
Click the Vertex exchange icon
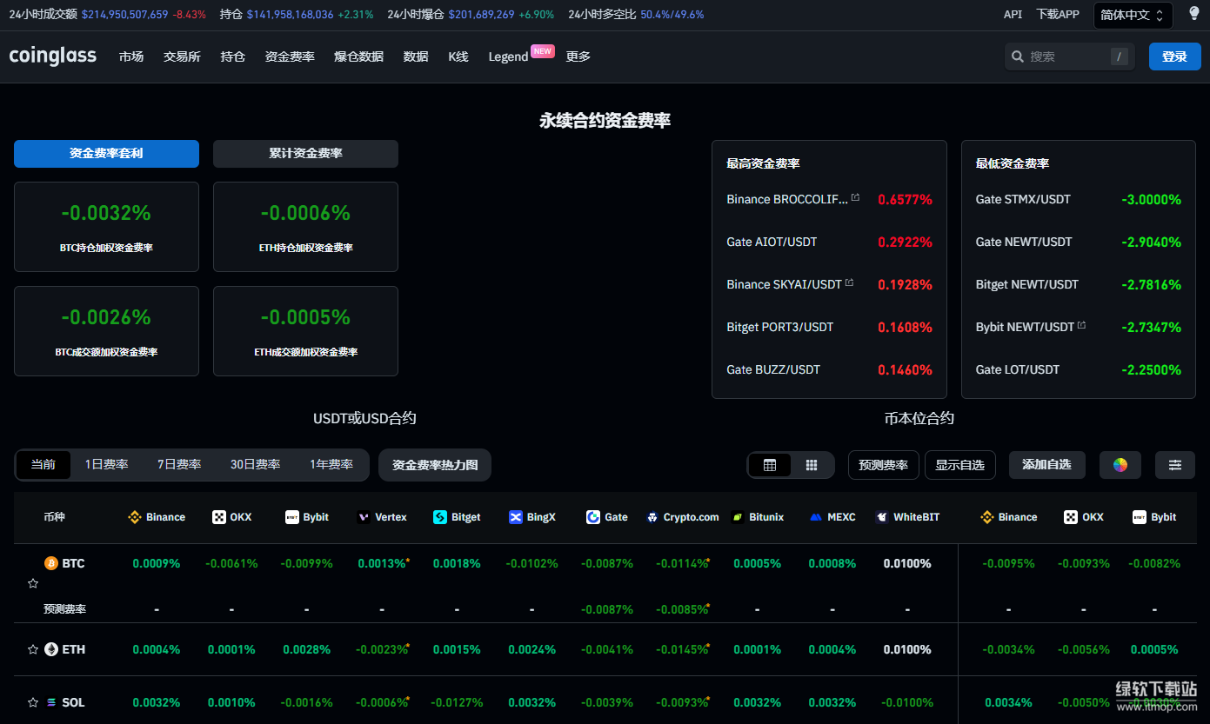click(364, 517)
